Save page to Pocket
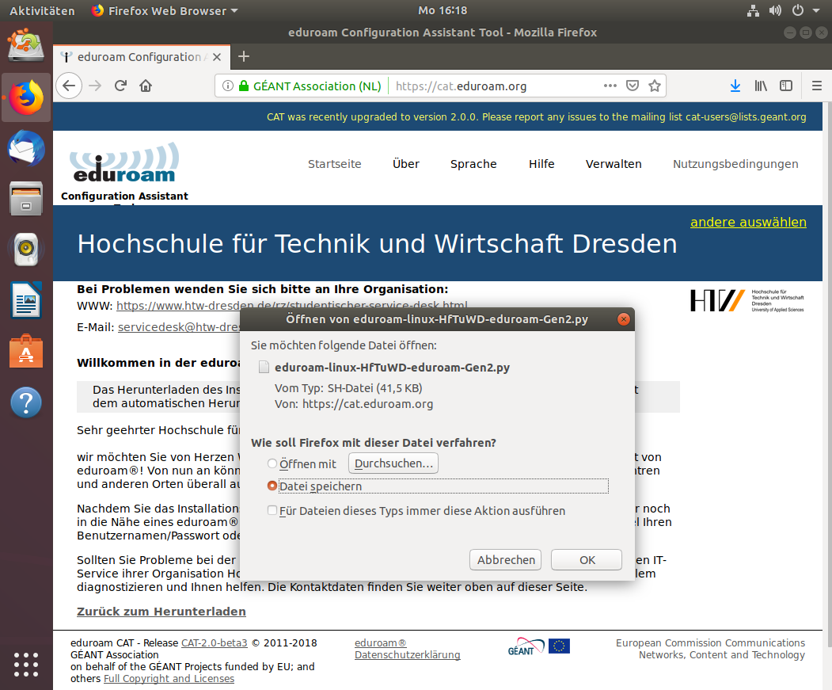832x690 pixels. 633,86
